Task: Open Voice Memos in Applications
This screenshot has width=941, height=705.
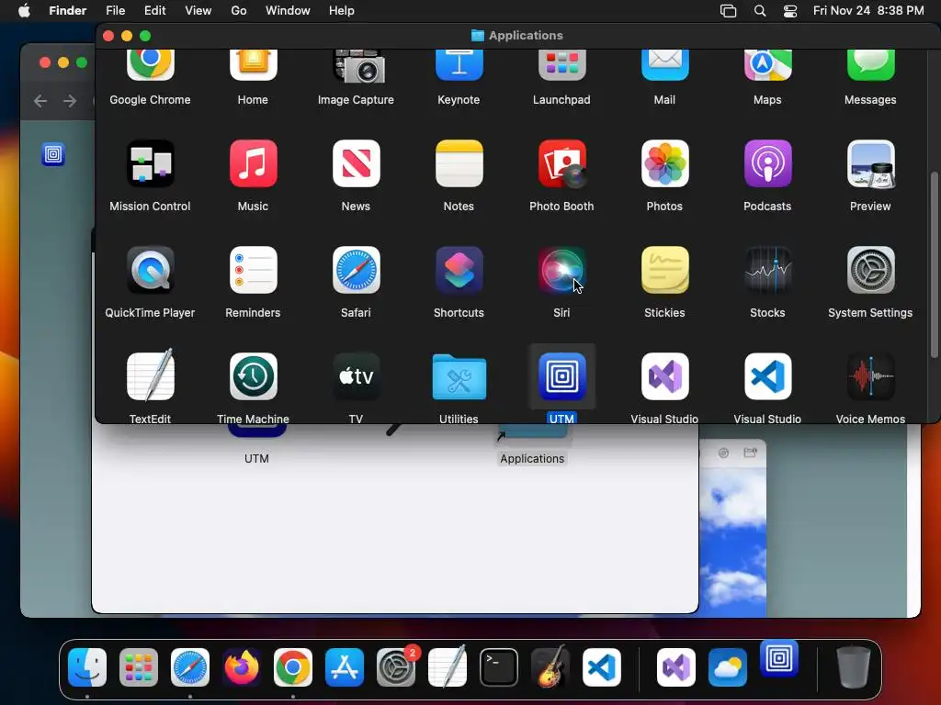Action: tap(871, 376)
